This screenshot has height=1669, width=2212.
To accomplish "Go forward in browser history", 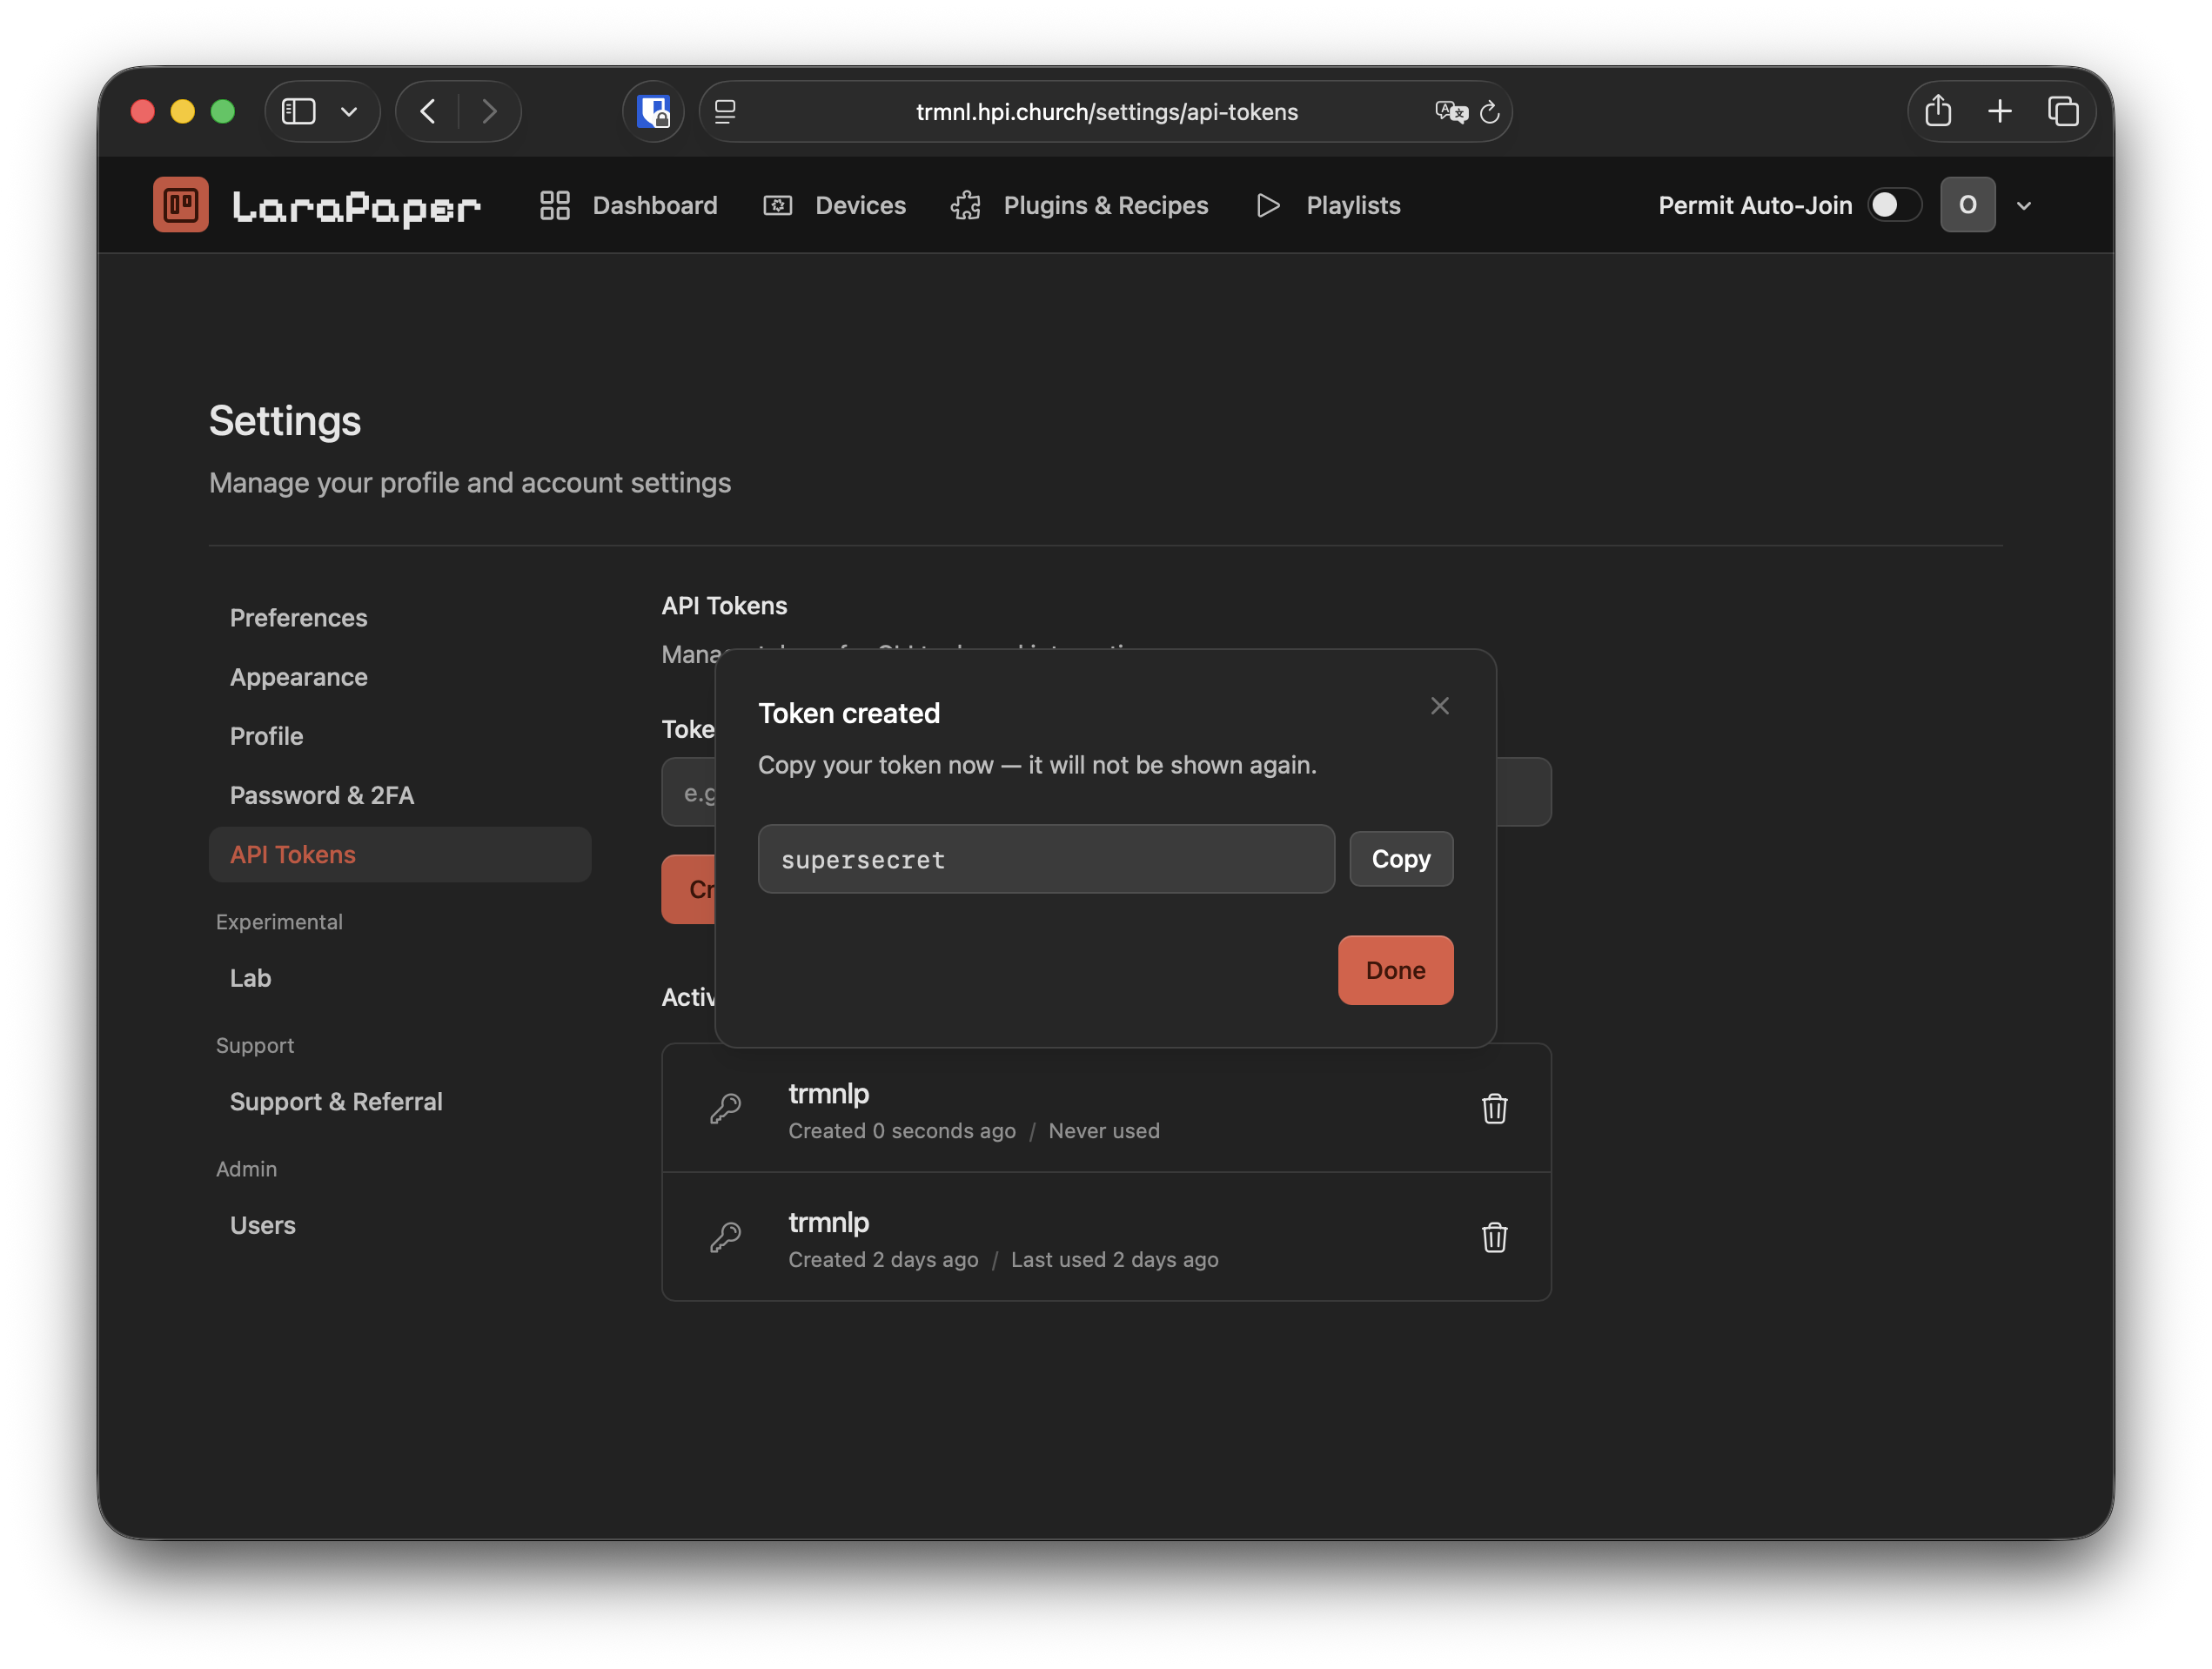I will click(x=489, y=111).
